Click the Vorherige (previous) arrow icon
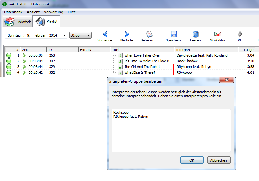This screenshot has height=181, width=259. click(105, 34)
